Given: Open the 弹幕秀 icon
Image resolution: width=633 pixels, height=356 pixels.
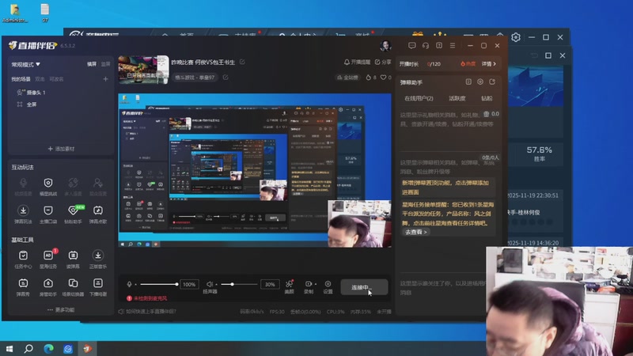Looking at the screenshot, I should pyautogui.click(x=23, y=283).
